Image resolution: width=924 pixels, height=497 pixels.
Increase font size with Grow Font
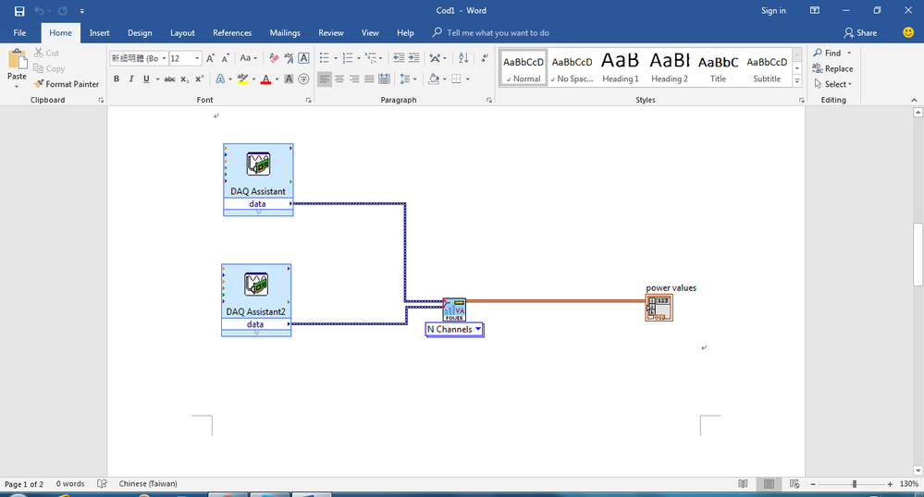[210, 58]
